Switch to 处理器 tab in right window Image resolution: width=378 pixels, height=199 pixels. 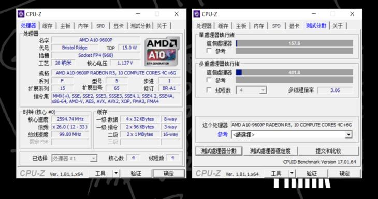pyautogui.click(x=204, y=26)
